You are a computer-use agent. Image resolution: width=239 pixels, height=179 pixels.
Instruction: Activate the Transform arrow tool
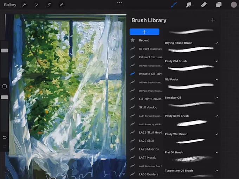(61, 5)
